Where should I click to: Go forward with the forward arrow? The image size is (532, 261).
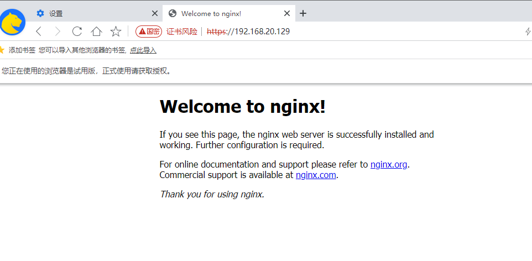click(58, 32)
